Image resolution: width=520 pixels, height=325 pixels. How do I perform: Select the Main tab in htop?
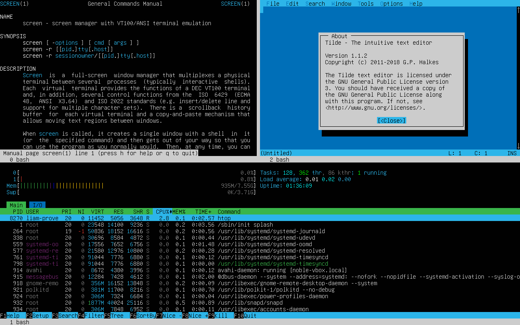16,205
